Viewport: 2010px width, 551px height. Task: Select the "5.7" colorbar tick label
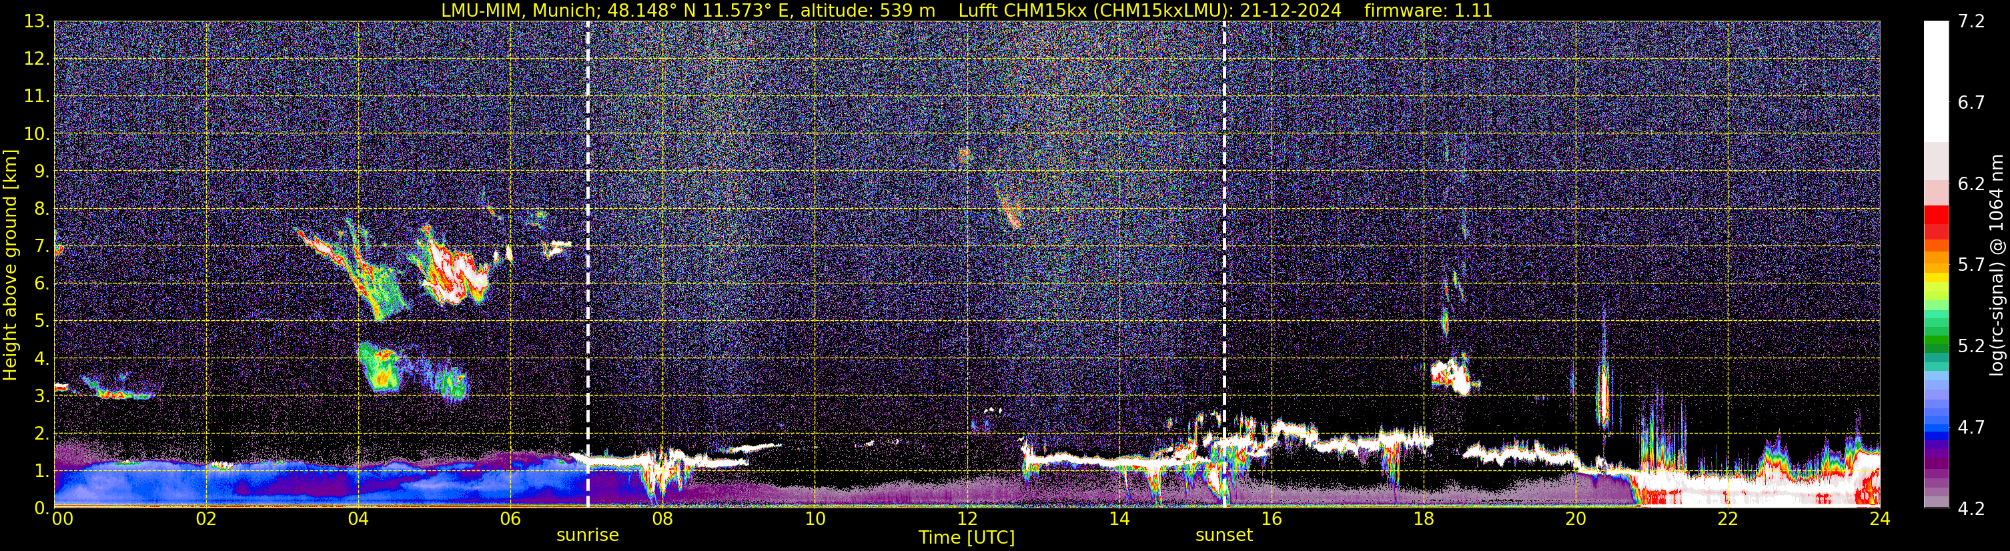(x=1971, y=265)
